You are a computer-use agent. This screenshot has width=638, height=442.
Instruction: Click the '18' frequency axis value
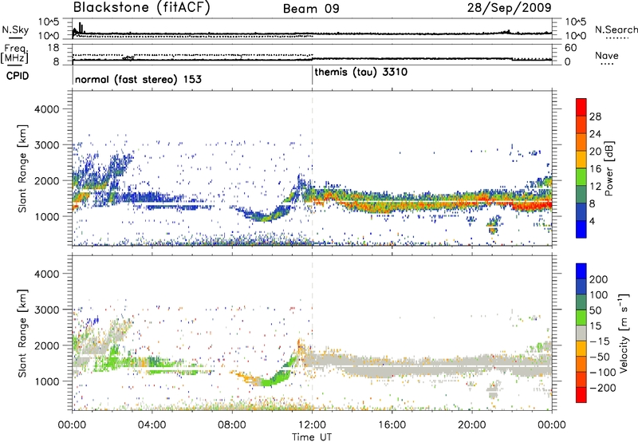53,48
